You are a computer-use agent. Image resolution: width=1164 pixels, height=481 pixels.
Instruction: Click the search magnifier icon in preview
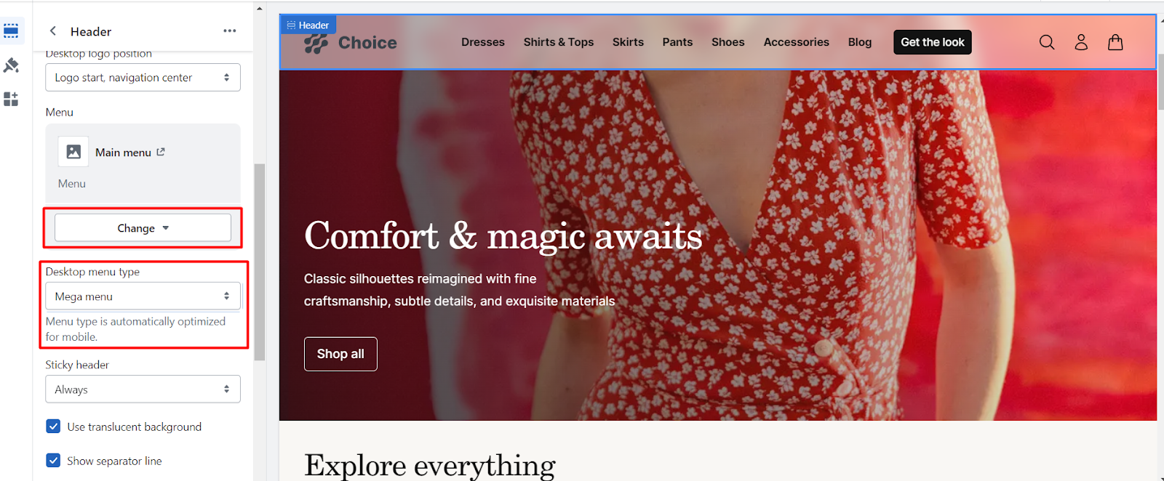click(x=1047, y=42)
